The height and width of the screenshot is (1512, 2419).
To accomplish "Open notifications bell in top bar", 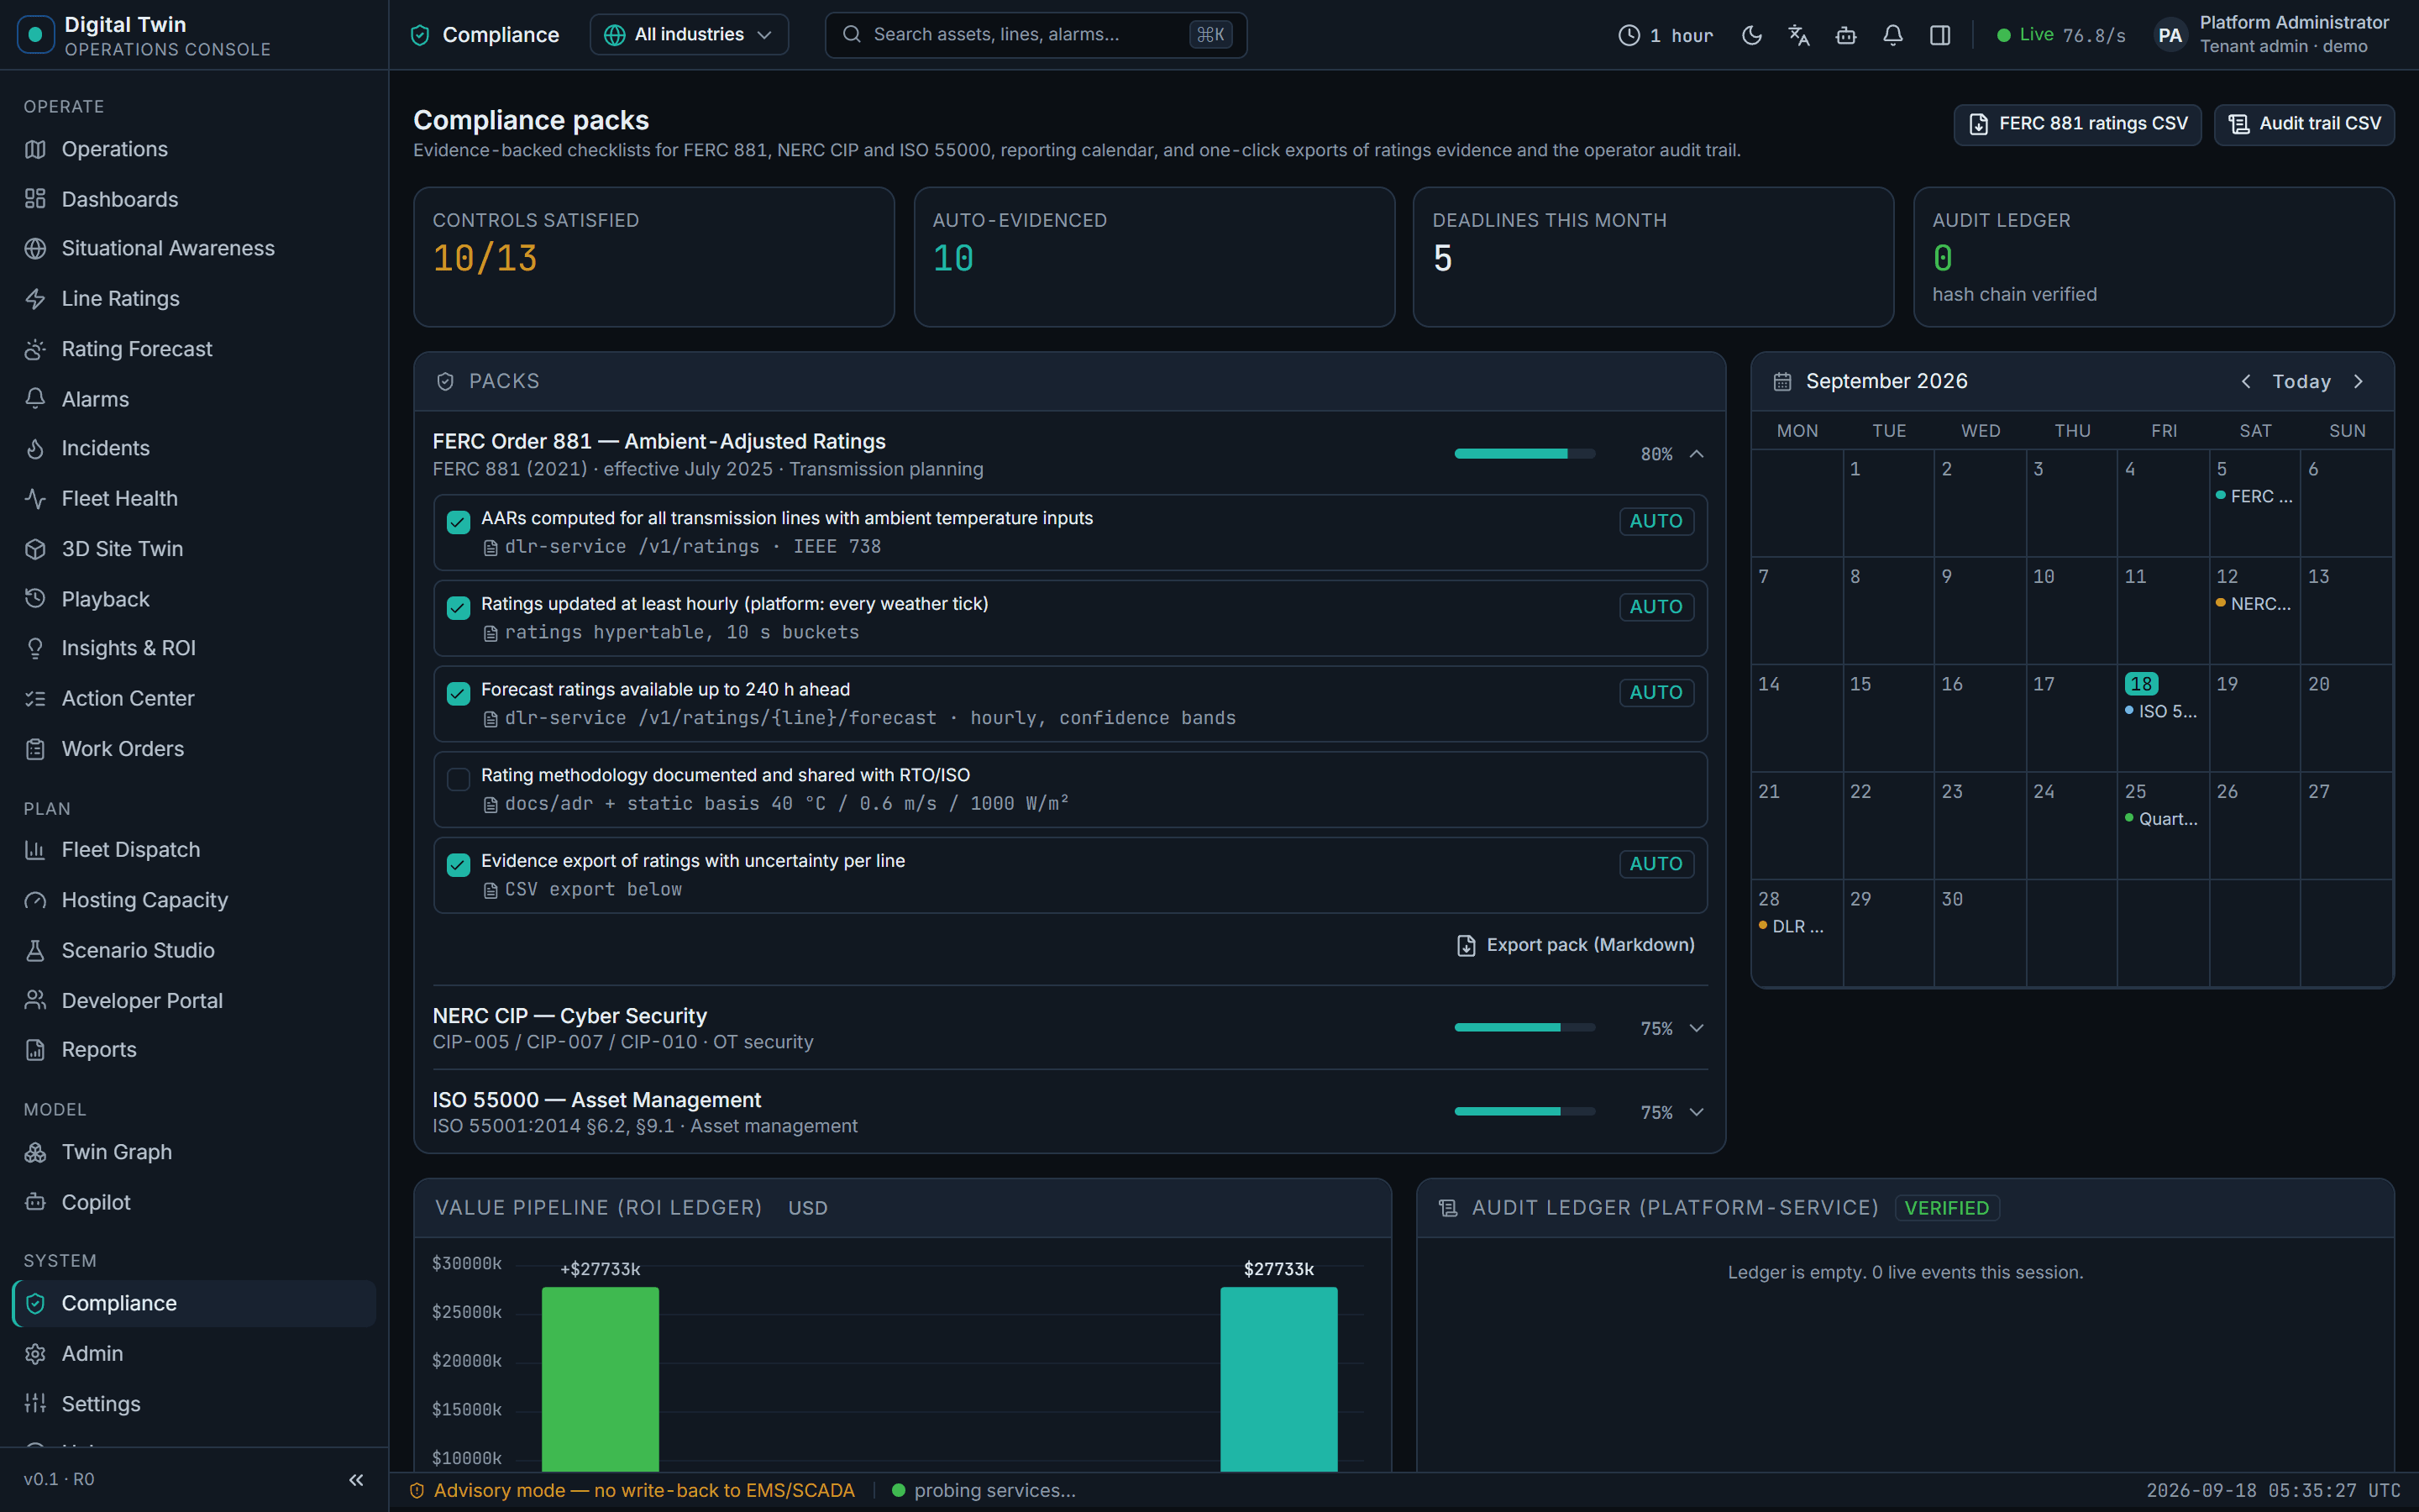I will [1892, 35].
